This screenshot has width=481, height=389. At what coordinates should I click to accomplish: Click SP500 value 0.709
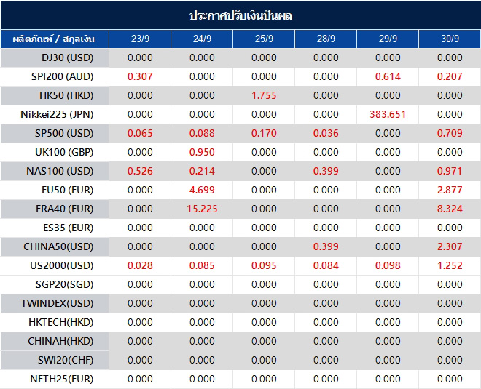[x=450, y=134]
